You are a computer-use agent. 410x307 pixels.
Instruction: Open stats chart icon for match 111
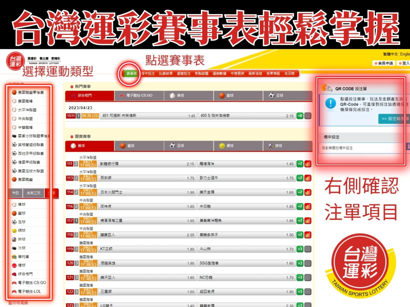(x=308, y=164)
